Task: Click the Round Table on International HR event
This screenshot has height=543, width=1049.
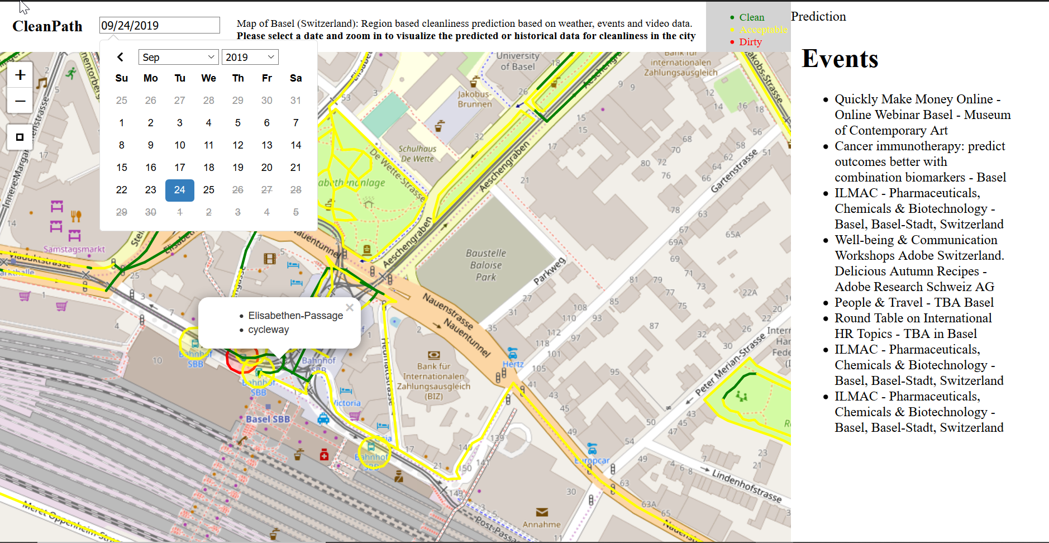Action: coord(913,326)
